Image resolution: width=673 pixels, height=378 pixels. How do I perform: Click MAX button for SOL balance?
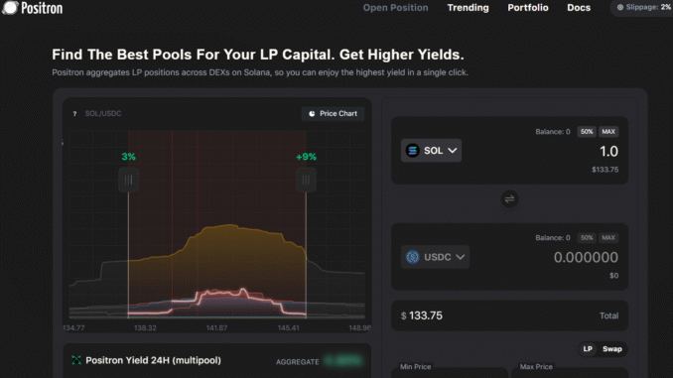click(608, 132)
